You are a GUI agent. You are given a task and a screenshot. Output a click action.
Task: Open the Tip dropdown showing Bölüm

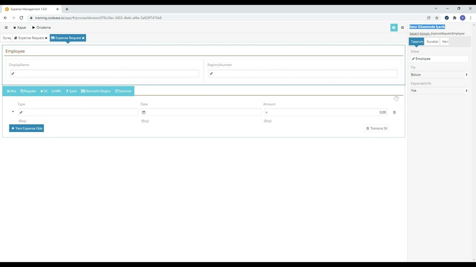pyautogui.click(x=440, y=75)
